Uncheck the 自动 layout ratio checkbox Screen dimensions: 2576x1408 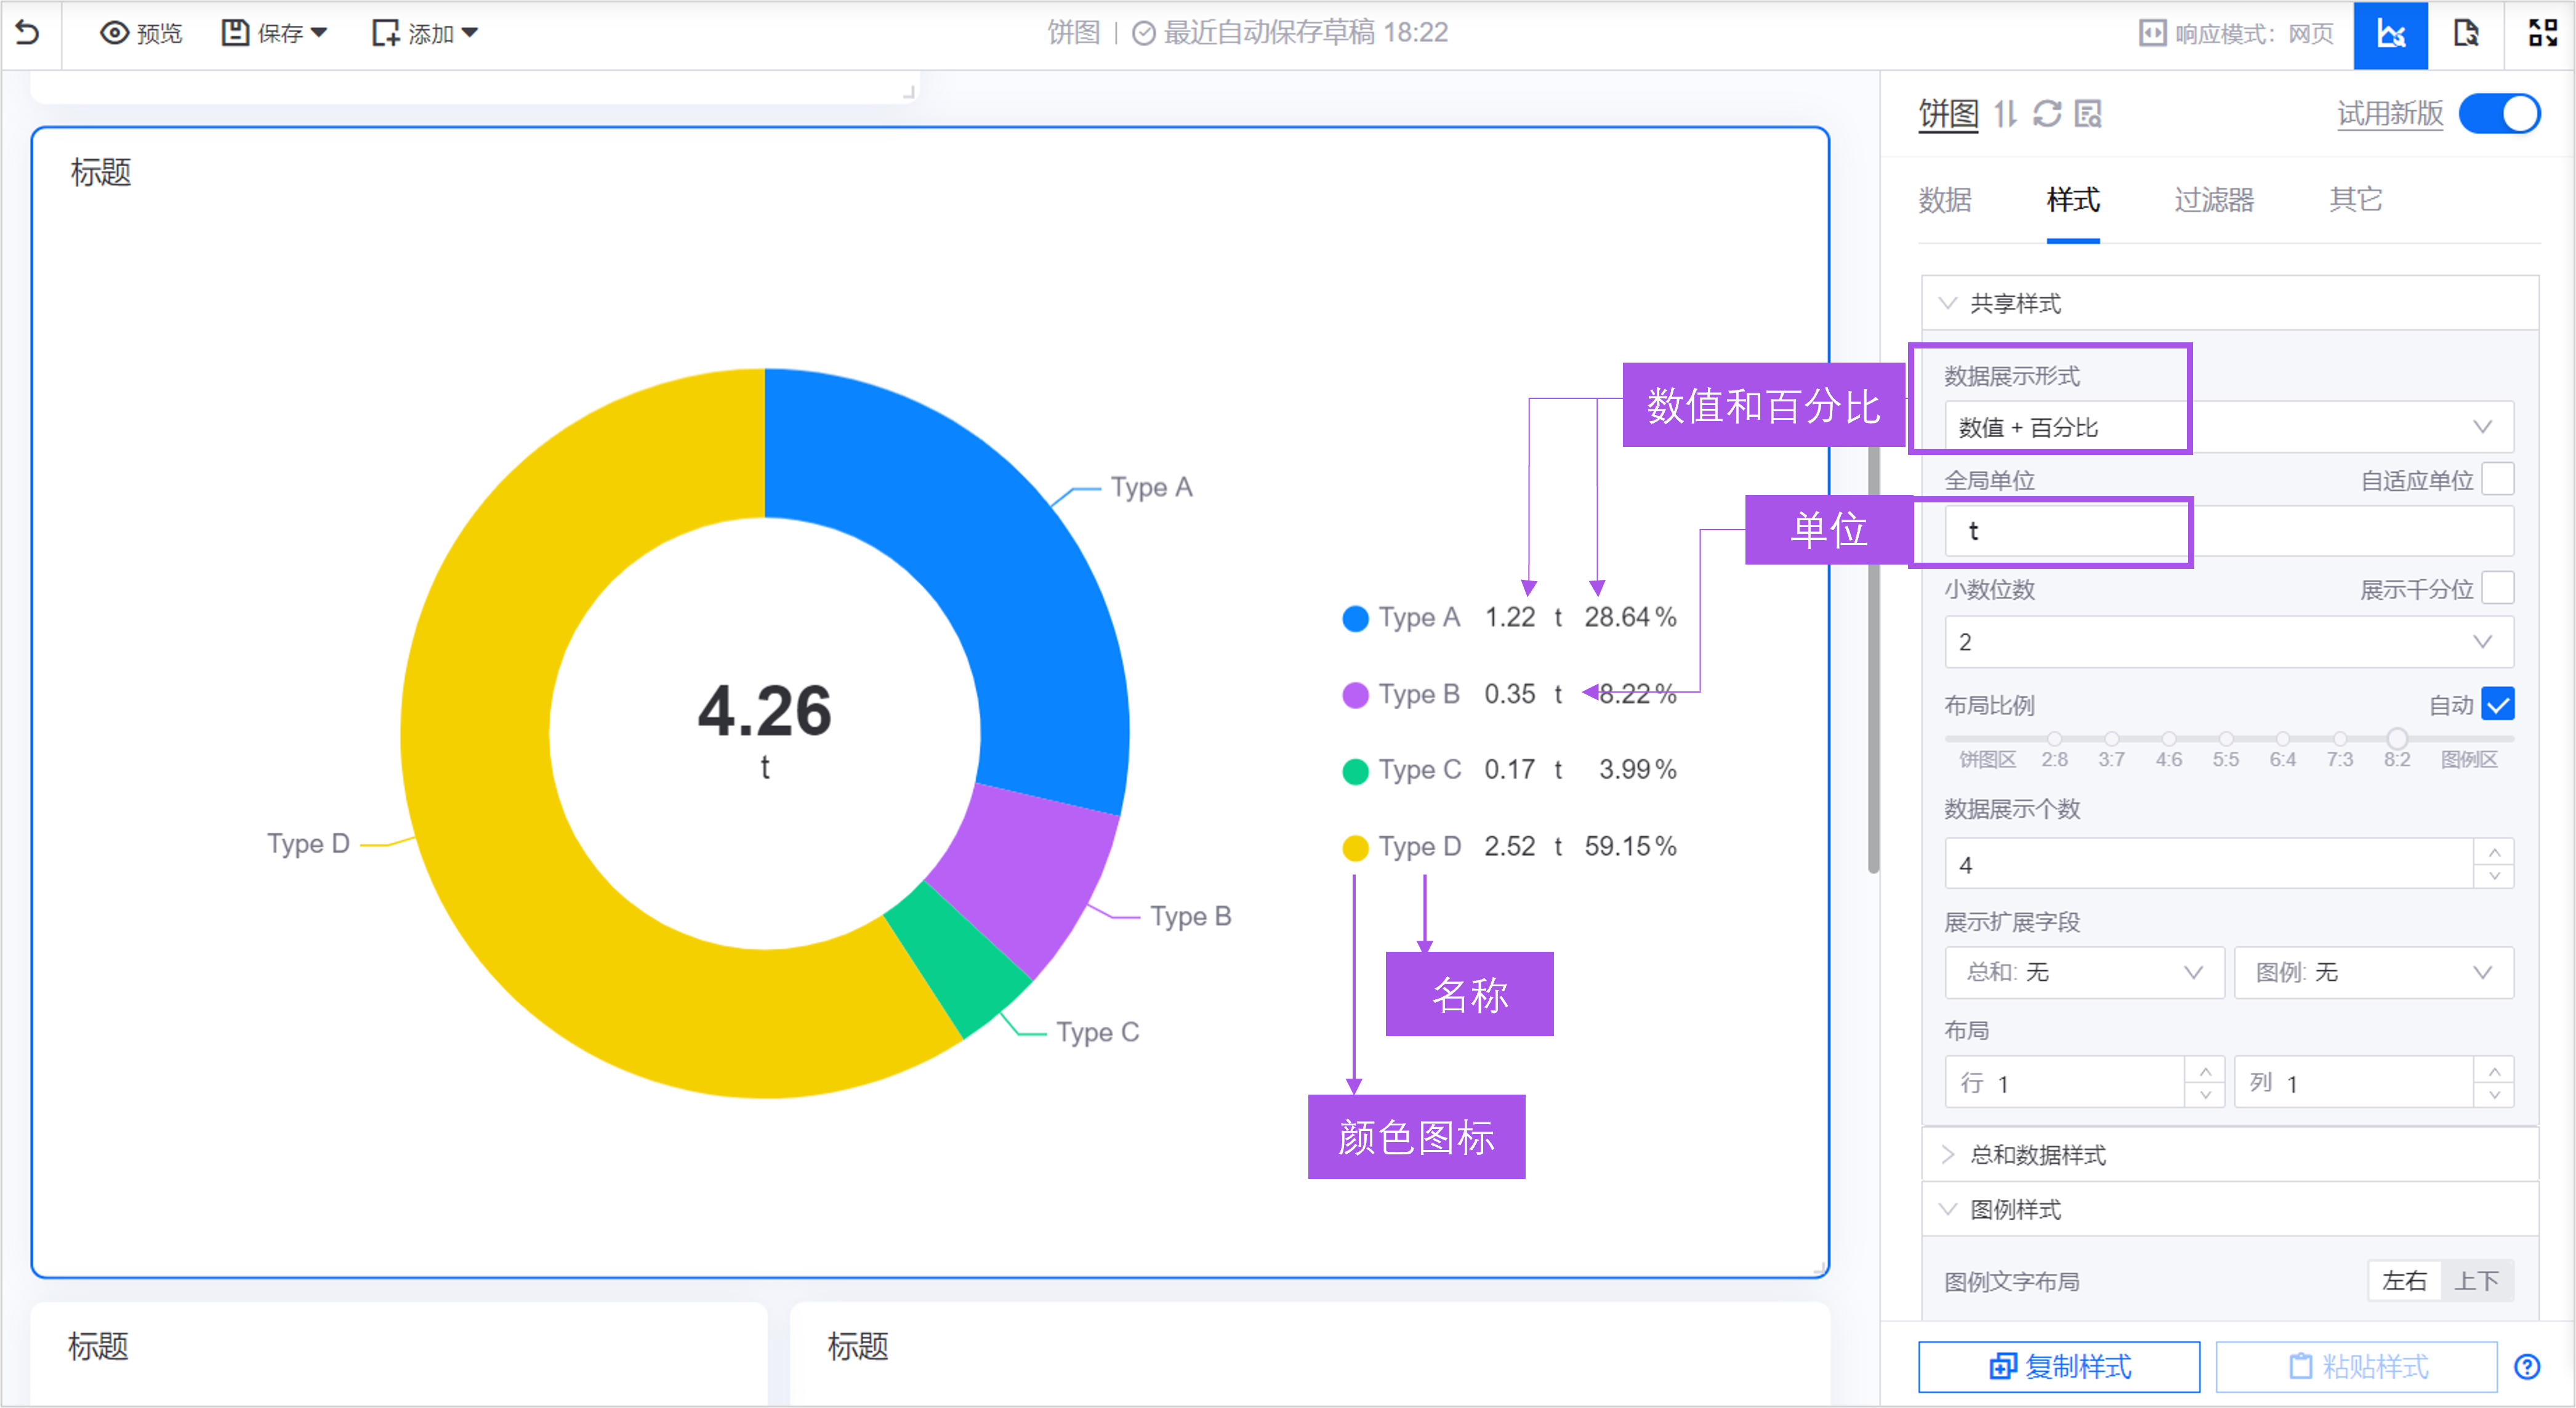click(x=2497, y=705)
